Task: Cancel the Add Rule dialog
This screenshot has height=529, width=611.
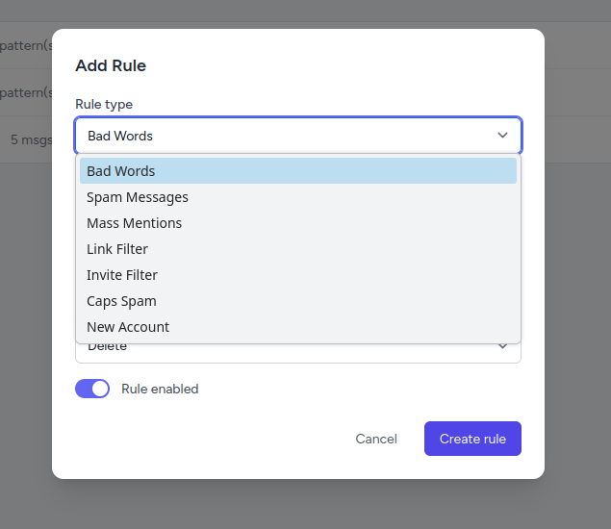Action: pyautogui.click(x=376, y=439)
